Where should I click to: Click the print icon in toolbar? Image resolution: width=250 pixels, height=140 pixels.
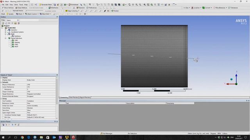169,5
